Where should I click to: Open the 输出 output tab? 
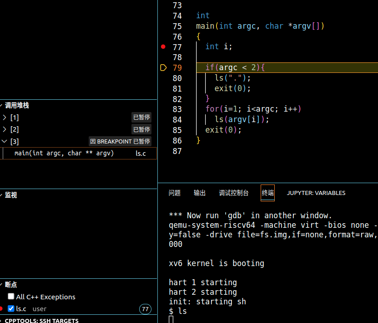pos(200,193)
